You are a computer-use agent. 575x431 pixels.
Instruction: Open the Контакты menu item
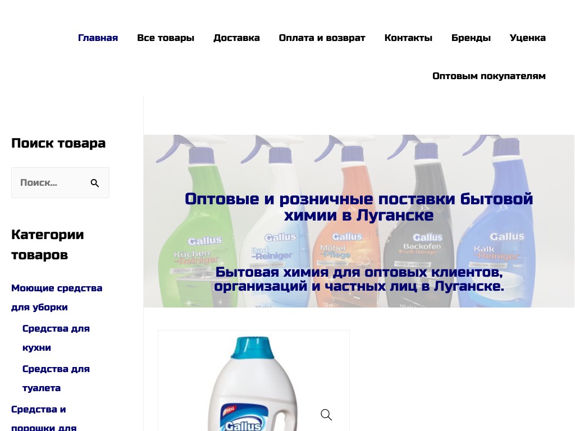408,38
